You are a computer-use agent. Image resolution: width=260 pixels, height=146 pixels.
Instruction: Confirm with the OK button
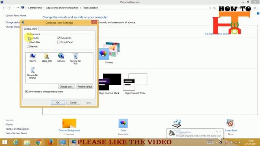pyautogui.click(x=58, y=103)
